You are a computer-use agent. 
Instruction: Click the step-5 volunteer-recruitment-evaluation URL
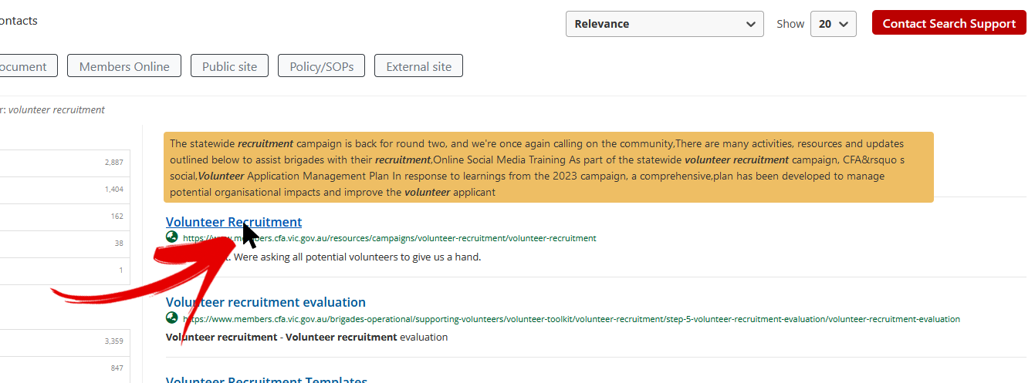pyautogui.click(x=571, y=319)
